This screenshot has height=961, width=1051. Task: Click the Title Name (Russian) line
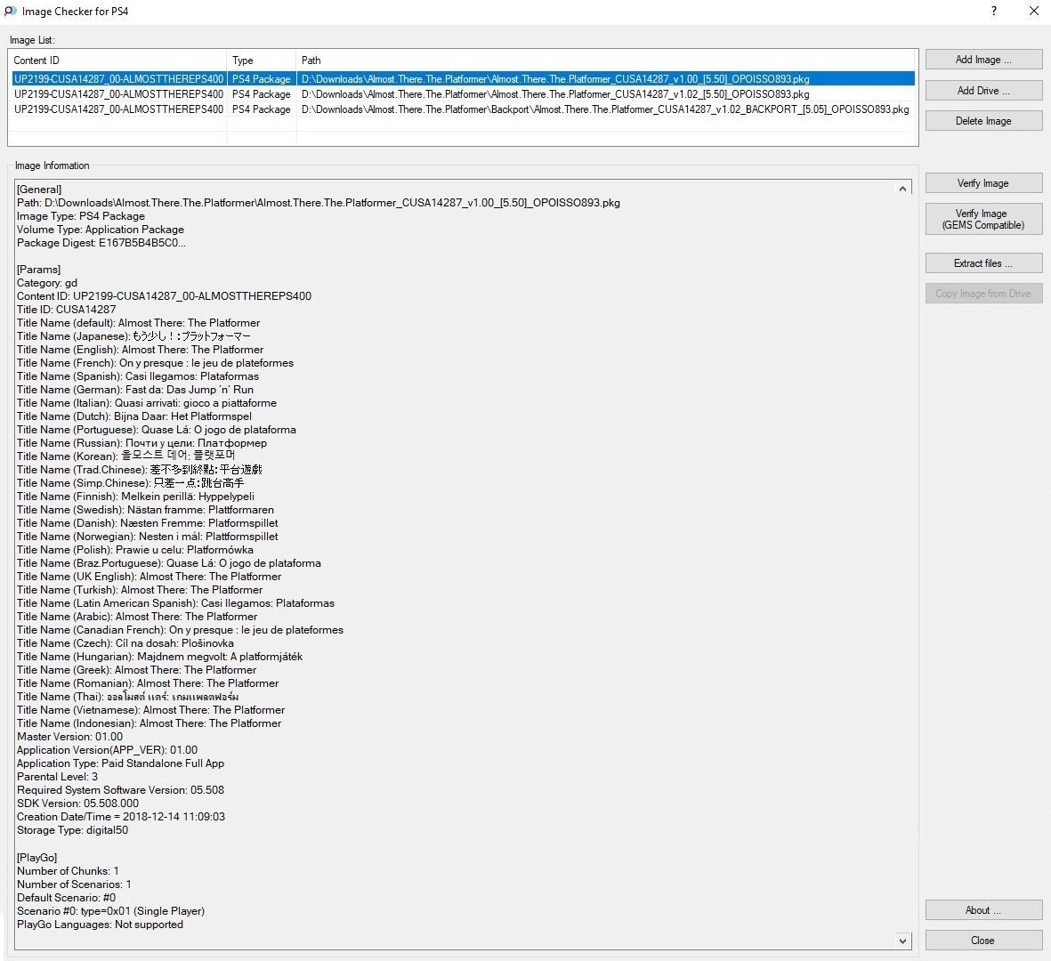point(141,443)
